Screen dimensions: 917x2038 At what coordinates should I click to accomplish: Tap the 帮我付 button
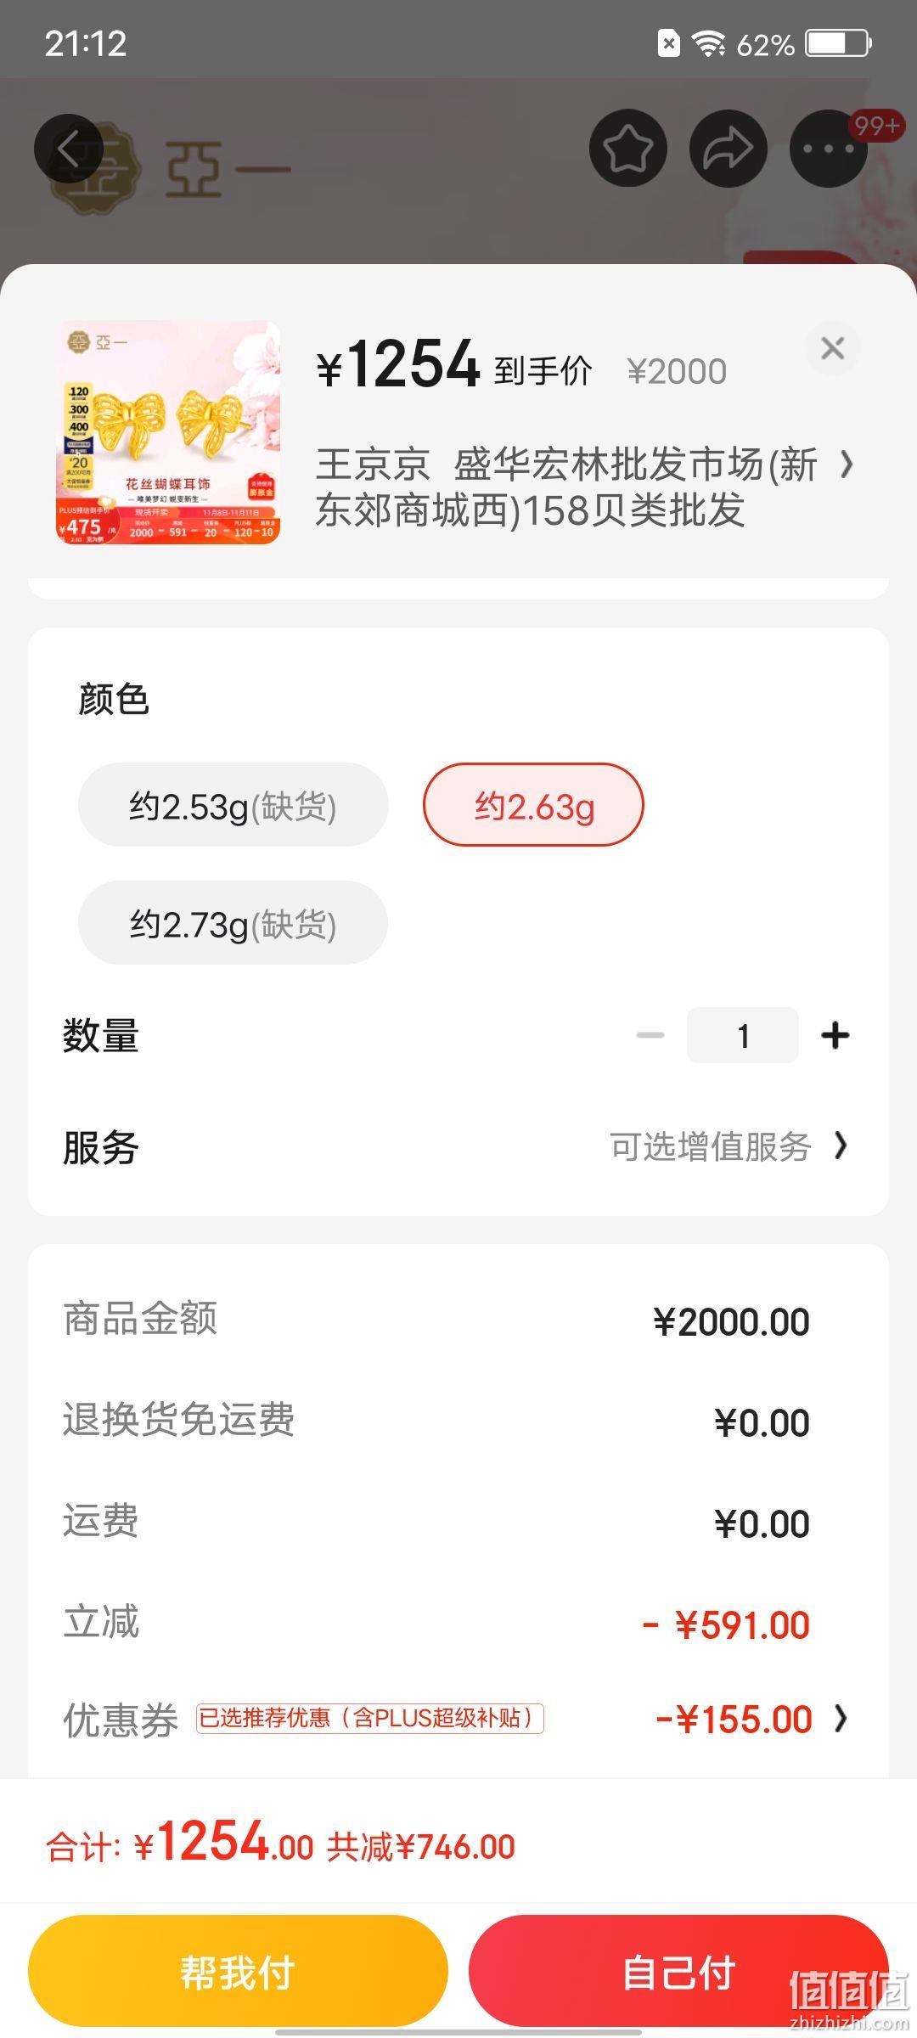[x=238, y=1971]
